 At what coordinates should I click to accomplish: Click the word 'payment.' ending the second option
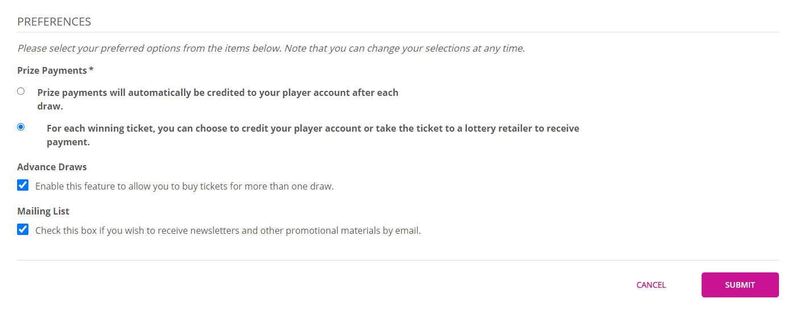68,142
